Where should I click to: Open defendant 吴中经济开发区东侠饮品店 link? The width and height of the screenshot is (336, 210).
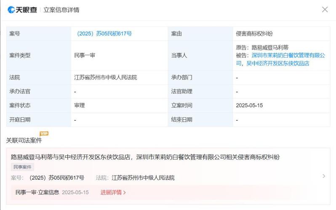[x=278, y=63]
